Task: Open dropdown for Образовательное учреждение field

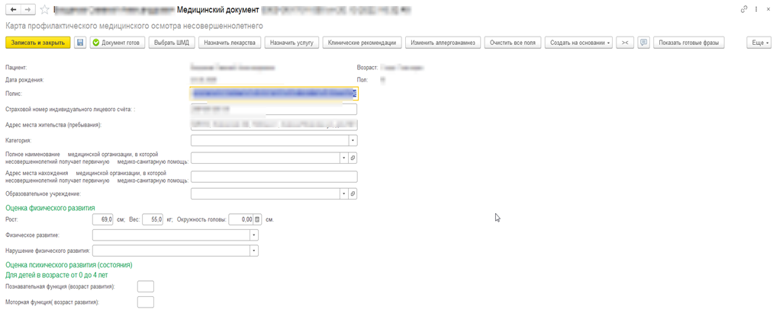Action: 343,194
